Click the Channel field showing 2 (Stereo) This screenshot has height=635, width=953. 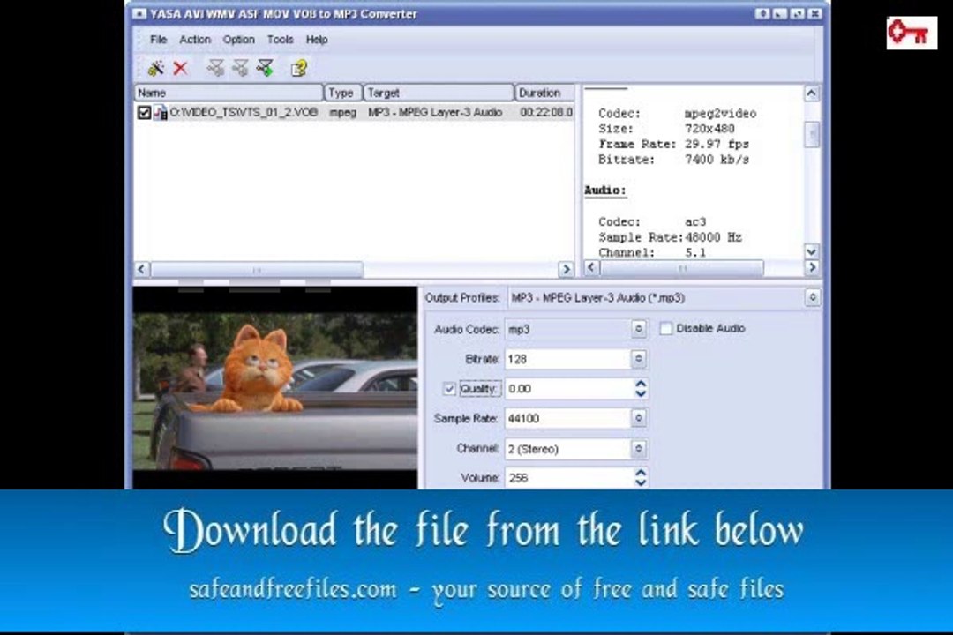[x=567, y=448]
